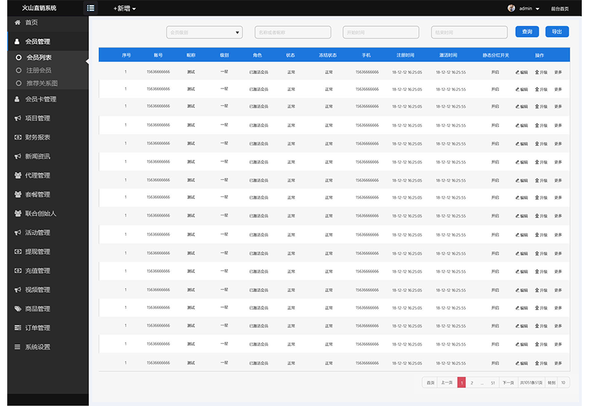Click the 财务报表 money icon
The width and height of the screenshot is (589, 406).
pos(17,138)
